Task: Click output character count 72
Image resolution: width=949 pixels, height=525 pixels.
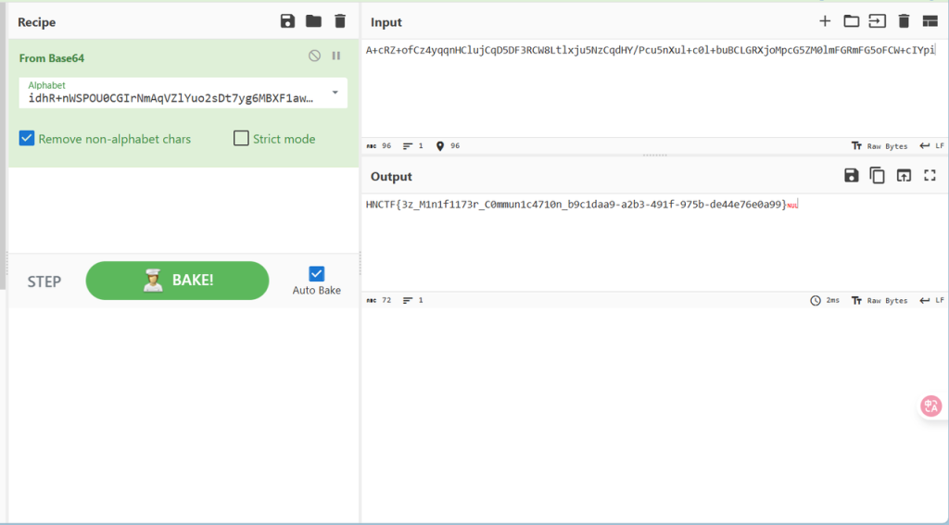Action: (x=379, y=300)
